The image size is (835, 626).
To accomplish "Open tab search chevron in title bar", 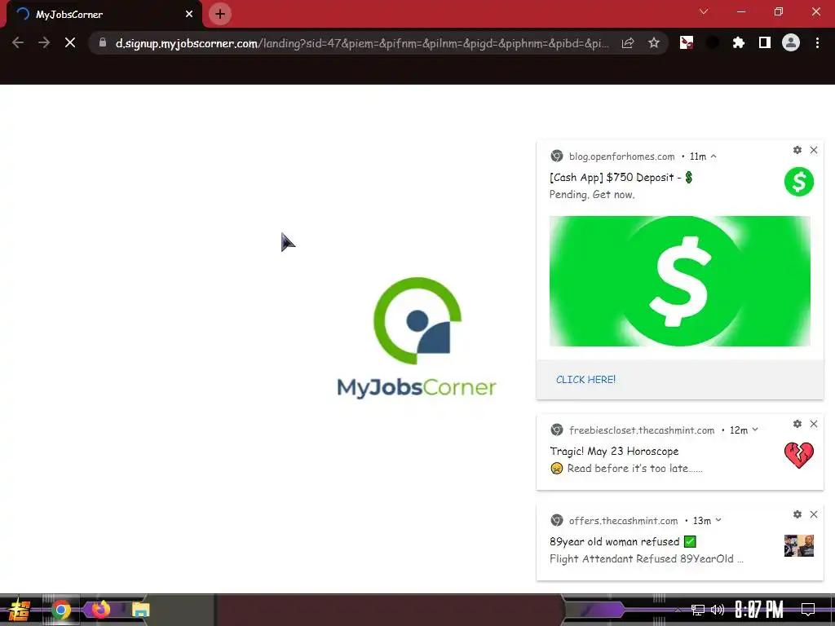I will [x=704, y=11].
